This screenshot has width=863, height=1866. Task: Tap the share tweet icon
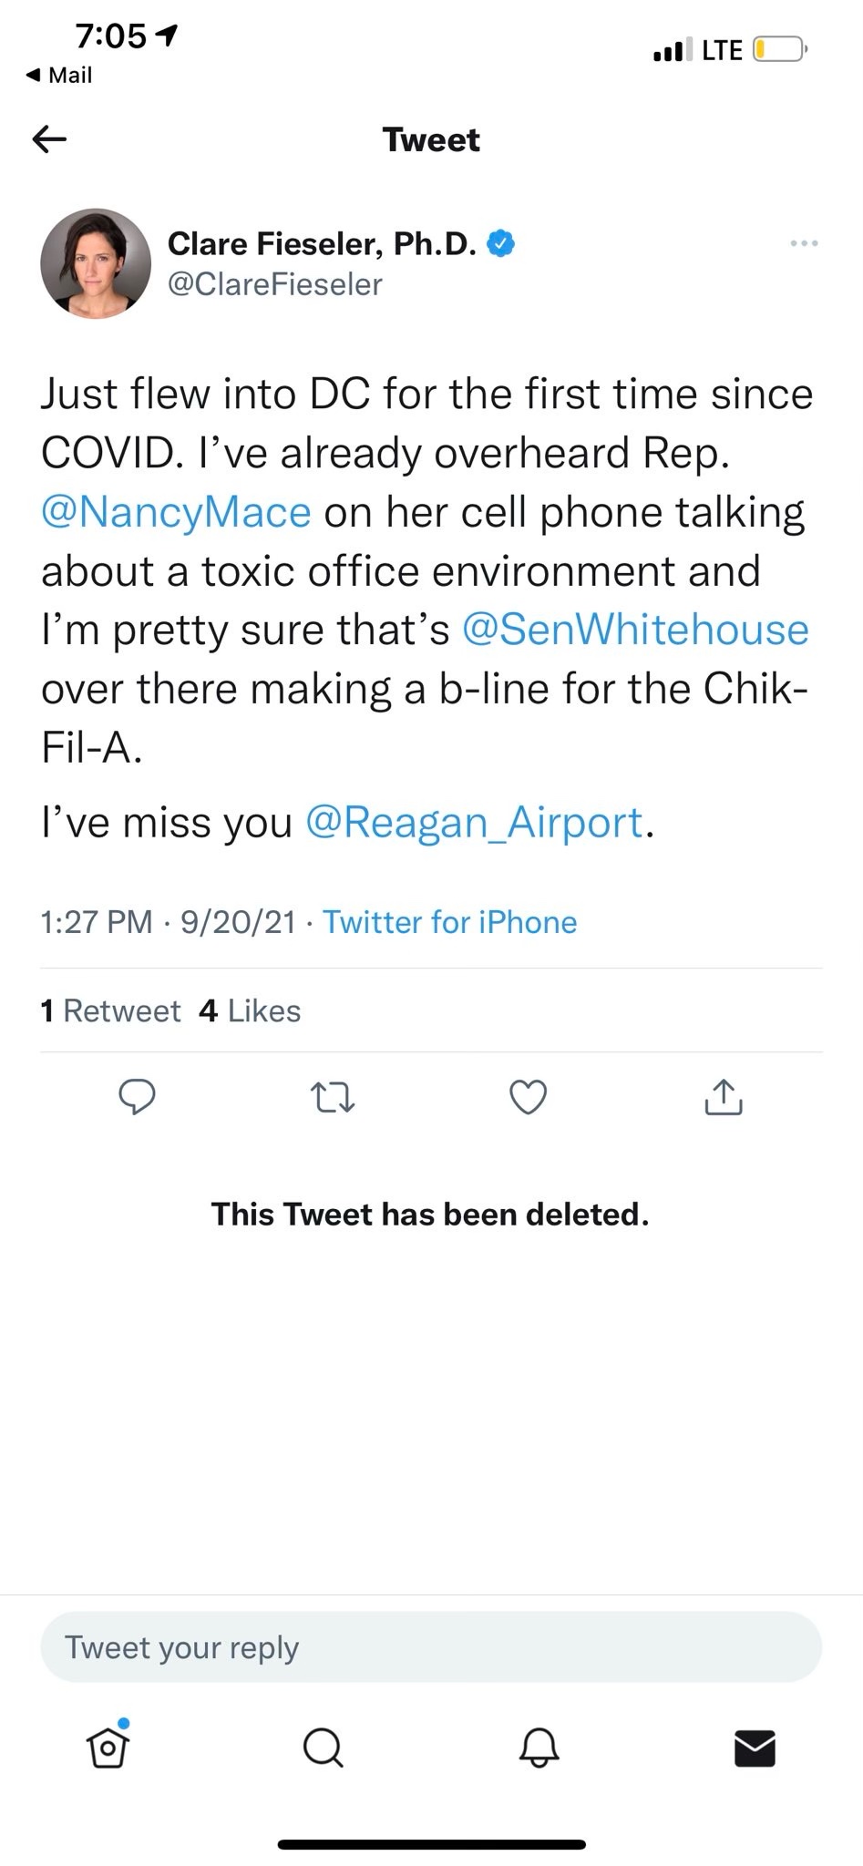[724, 1097]
